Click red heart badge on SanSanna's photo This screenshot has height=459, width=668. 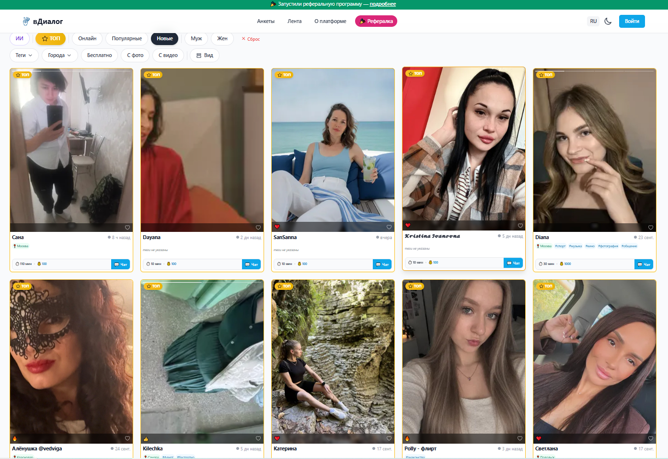(277, 227)
